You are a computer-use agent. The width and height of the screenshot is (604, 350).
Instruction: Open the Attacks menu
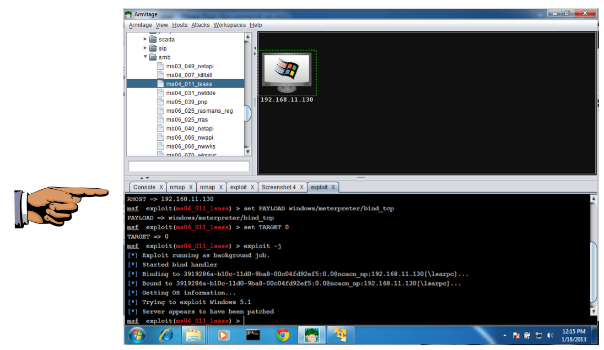(201, 25)
